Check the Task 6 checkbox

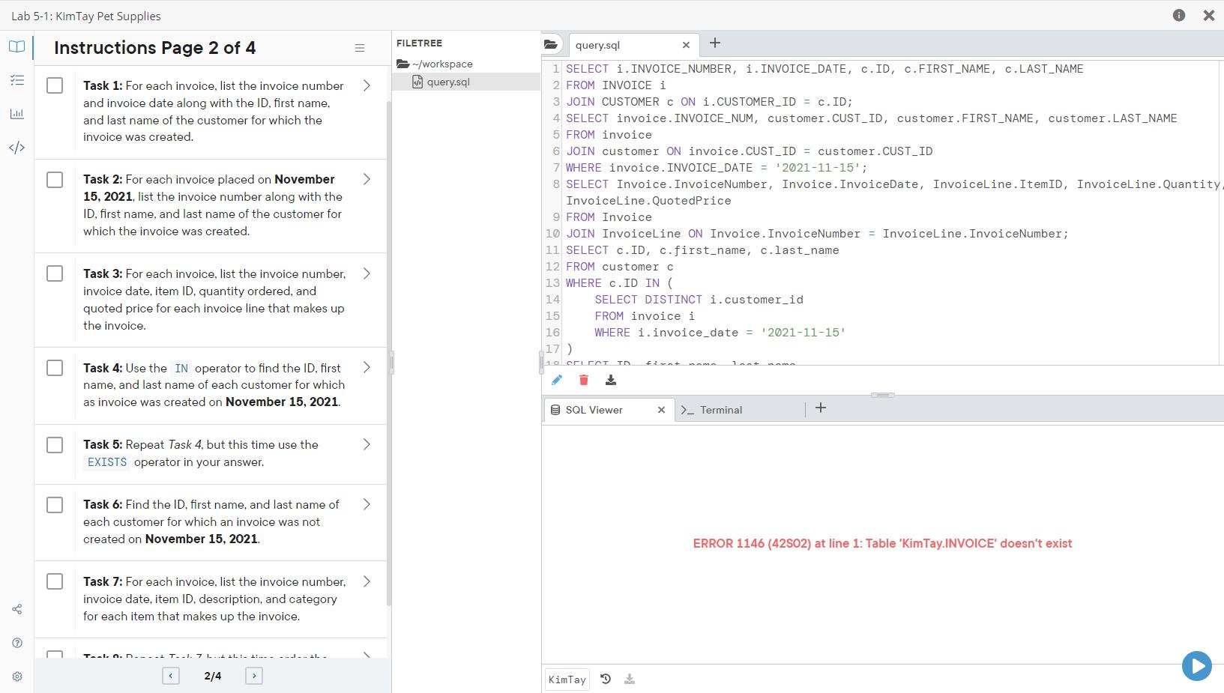pos(55,505)
